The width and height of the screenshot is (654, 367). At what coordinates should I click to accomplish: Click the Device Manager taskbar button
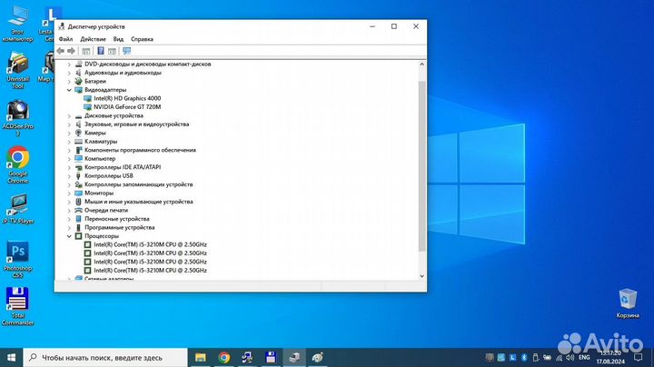coord(294,357)
